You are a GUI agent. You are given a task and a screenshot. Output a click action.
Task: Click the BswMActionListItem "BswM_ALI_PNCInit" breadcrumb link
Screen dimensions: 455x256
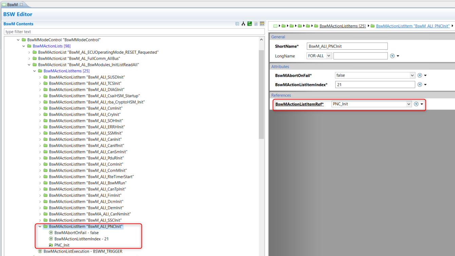pos(413,26)
